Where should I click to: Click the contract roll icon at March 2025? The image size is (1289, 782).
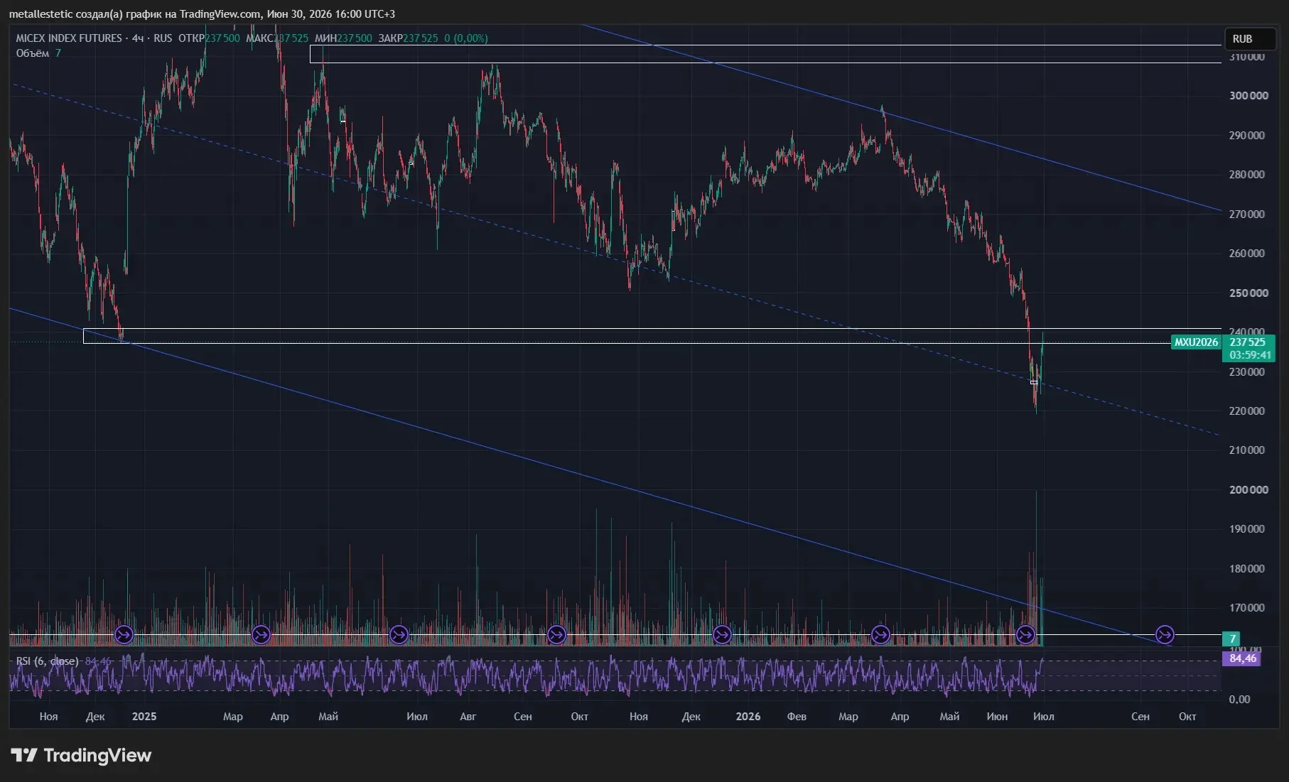click(x=261, y=634)
